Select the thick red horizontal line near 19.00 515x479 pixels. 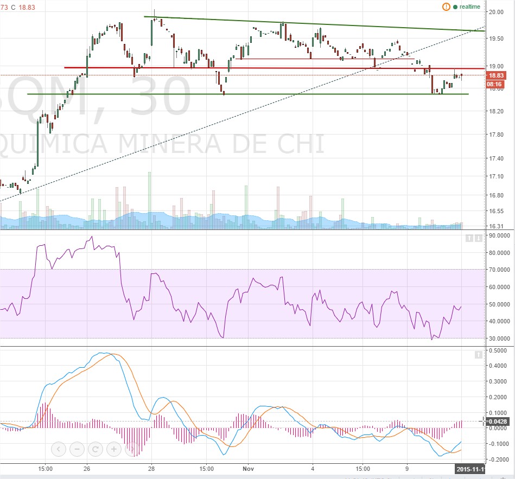(x=274, y=68)
